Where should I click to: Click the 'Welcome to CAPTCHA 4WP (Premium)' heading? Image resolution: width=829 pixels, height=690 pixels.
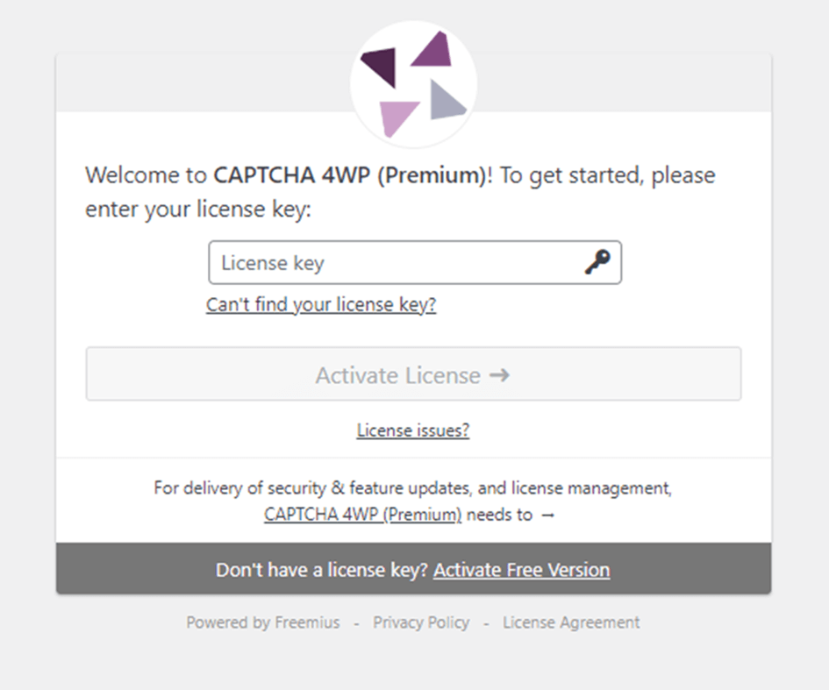(x=400, y=192)
